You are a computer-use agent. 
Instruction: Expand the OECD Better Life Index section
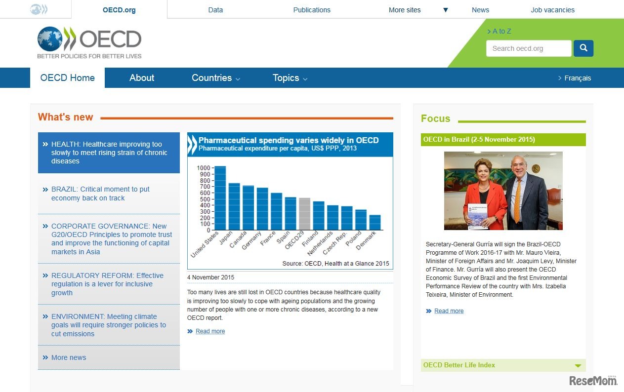pos(578,365)
